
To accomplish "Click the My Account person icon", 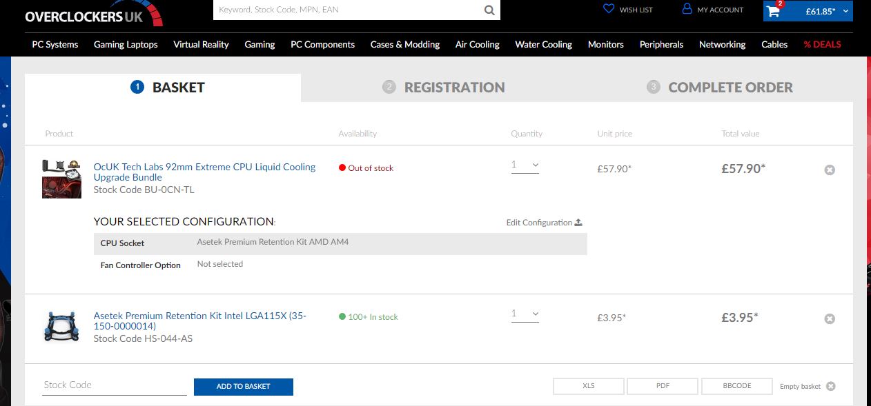I will click(x=687, y=10).
